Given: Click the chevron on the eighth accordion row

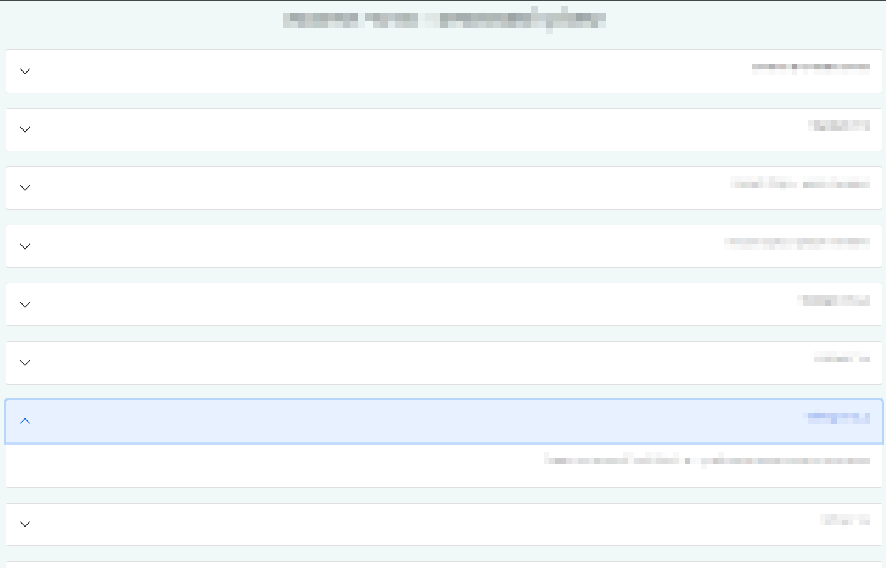Looking at the screenshot, I should 25,524.
